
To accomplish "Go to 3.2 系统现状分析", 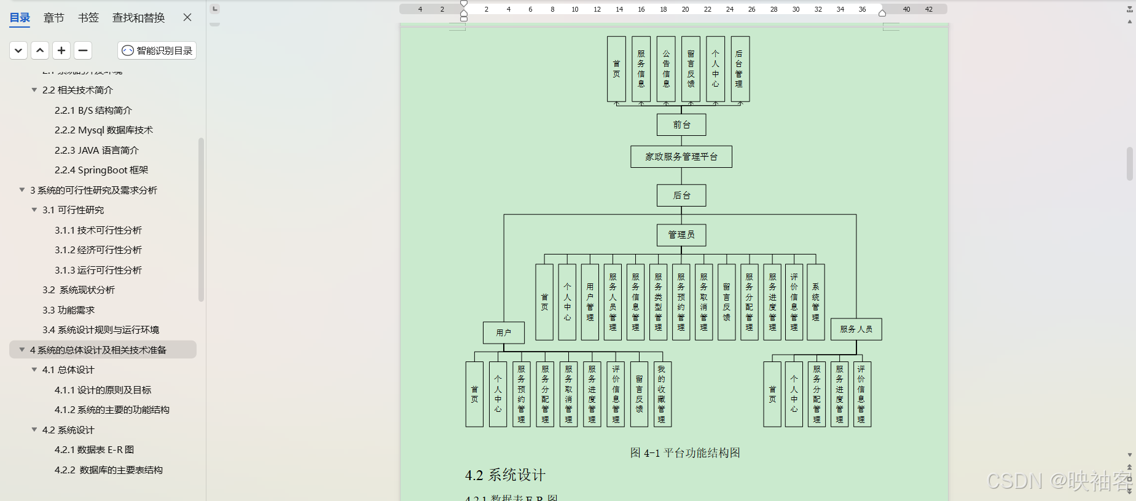I will (x=79, y=290).
